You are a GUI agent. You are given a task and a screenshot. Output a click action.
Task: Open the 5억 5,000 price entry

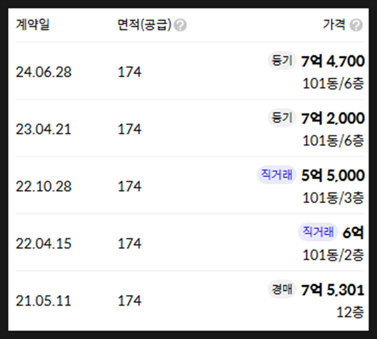click(333, 175)
